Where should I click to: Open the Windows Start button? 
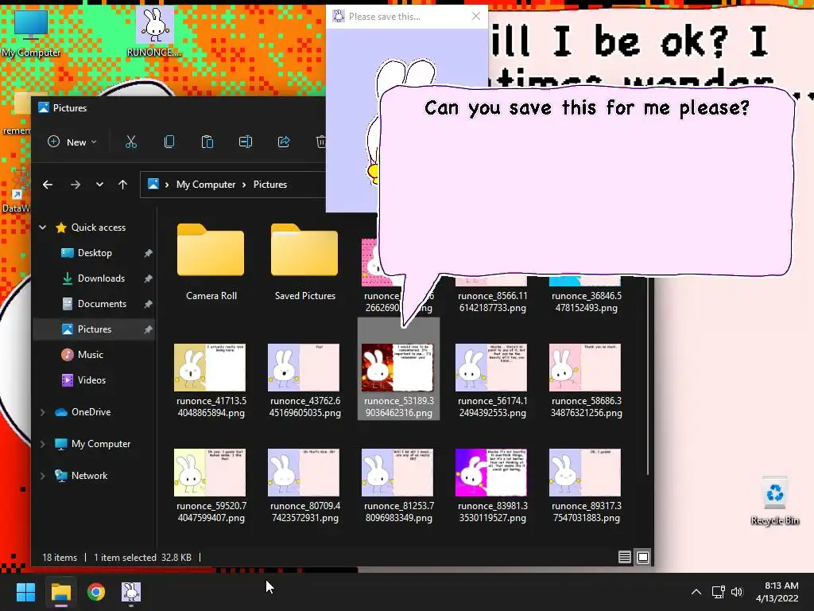(25, 592)
